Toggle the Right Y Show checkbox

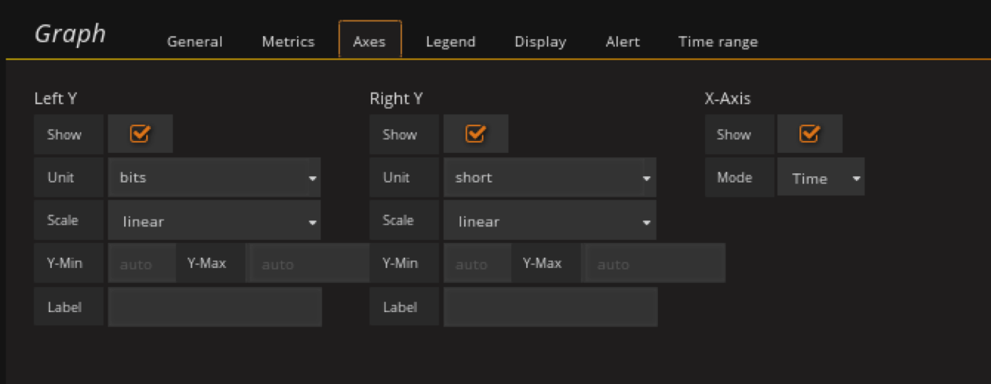[475, 134]
